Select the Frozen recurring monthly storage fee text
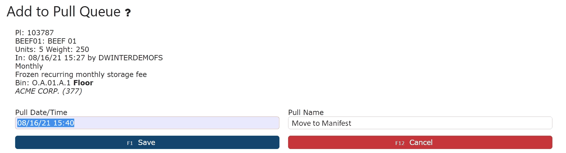 pos(81,74)
